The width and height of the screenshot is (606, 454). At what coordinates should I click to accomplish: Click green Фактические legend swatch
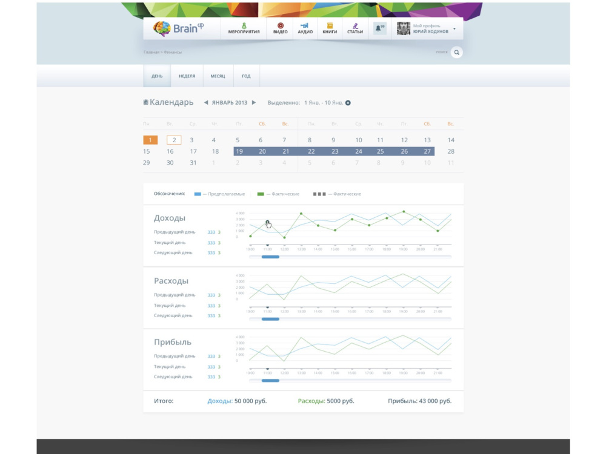(x=261, y=194)
